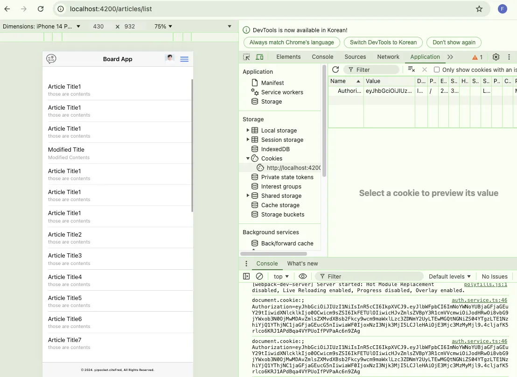Viewport: 517px width, 377px height.
Task: Open the What's new drawer tab
Action: click(302, 264)
